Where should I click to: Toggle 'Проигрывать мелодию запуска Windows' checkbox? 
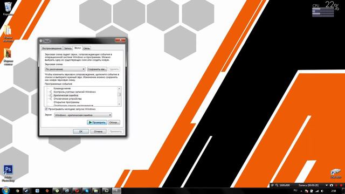(46, 109)
